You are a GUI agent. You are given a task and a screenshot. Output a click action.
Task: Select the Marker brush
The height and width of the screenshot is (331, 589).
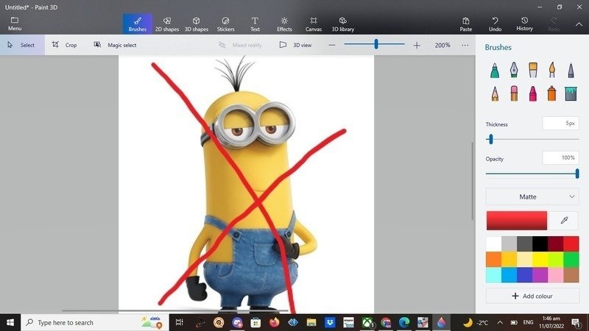click(495, 71)
